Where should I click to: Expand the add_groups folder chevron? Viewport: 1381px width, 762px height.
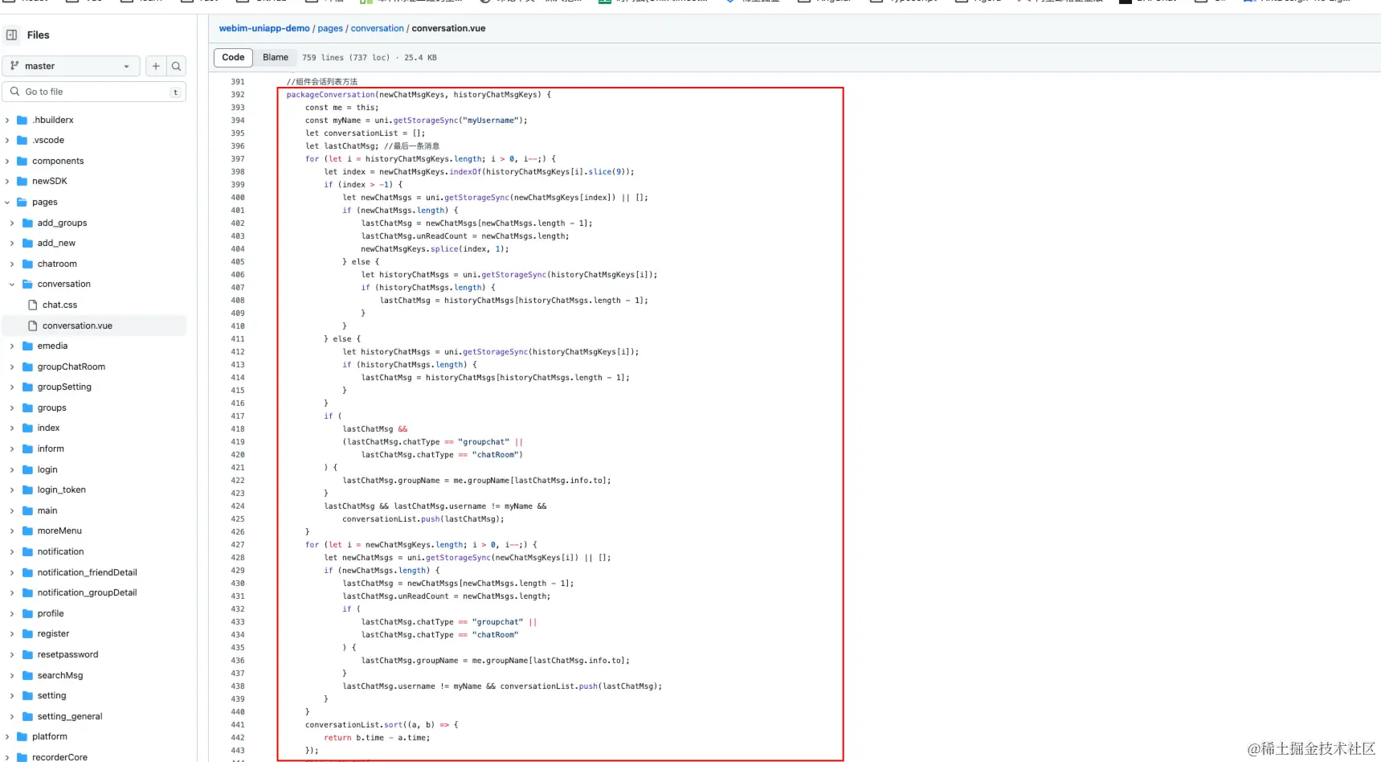tap(12, 223)
